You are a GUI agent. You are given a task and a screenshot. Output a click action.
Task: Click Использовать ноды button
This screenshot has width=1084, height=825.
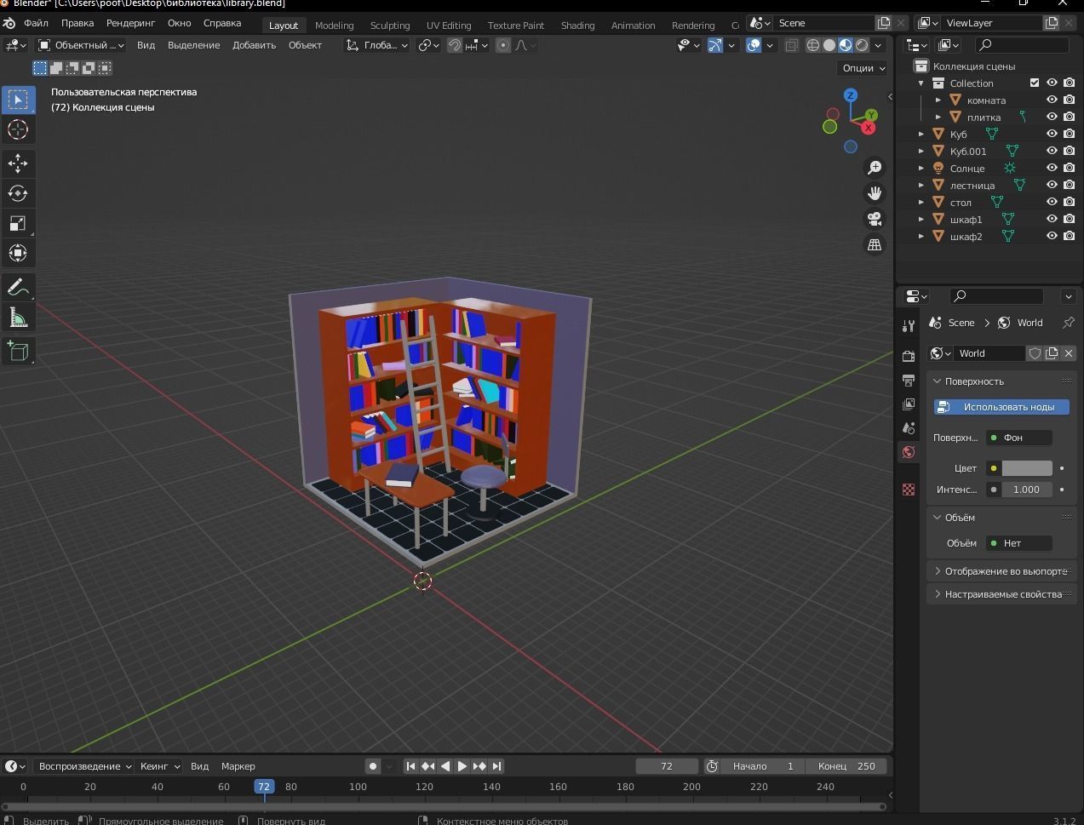tap(1001, 407)
